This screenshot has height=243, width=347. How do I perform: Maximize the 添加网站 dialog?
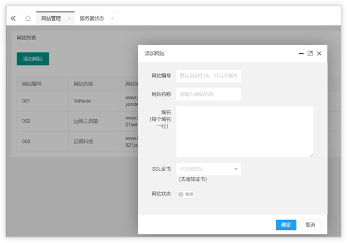(x=310, y=54)
